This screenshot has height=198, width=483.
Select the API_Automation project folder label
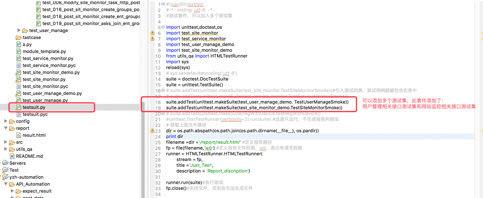click(33, 184)
